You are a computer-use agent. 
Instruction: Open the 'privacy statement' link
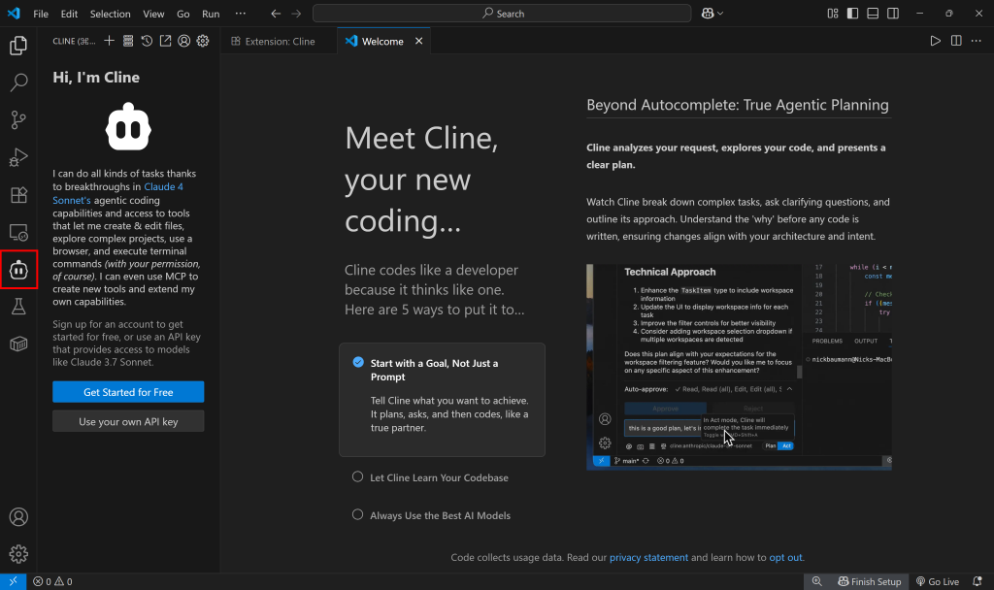[x=648, y=557]
